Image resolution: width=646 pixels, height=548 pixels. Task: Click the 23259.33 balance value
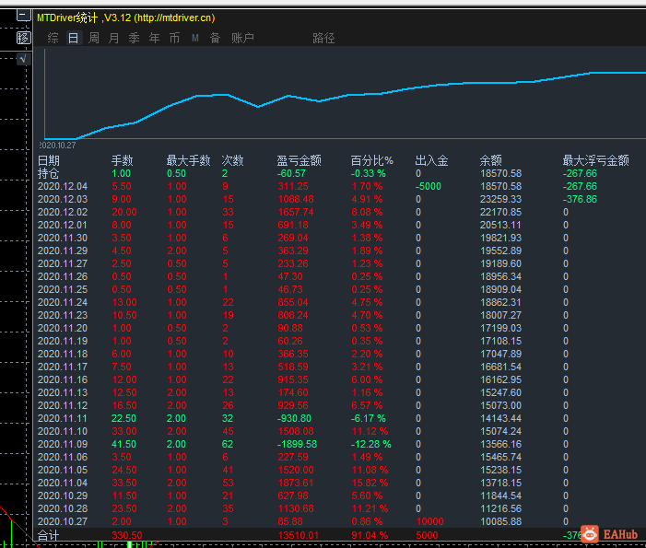tap(500, 199)
